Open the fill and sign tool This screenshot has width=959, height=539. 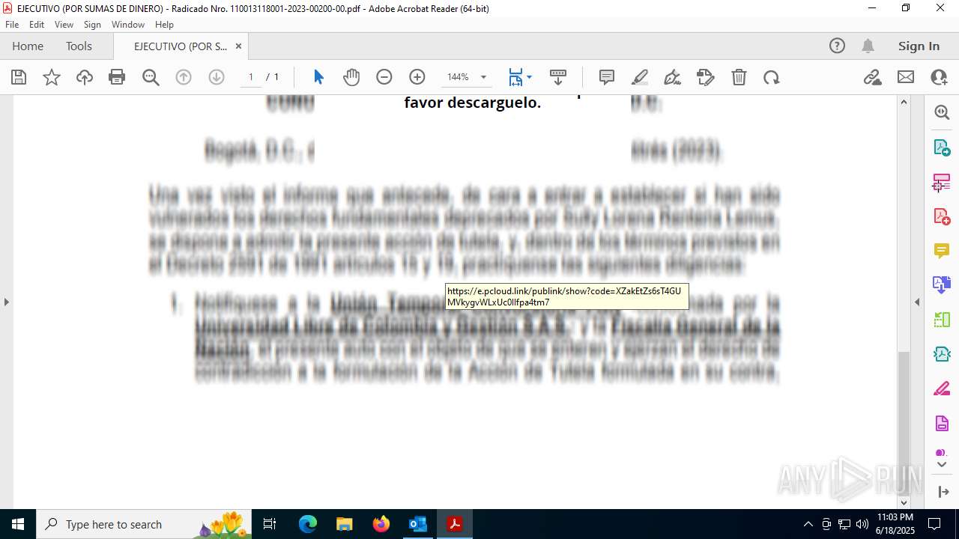click(x=706, y=77)
